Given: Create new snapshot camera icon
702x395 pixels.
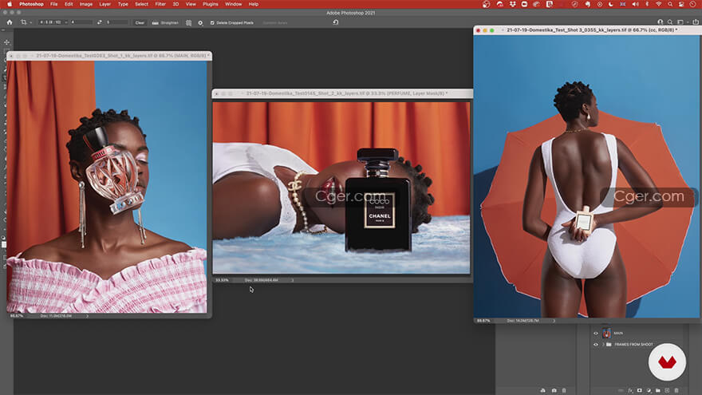Looking at the screenshot, I should click(x=554, y=390).
